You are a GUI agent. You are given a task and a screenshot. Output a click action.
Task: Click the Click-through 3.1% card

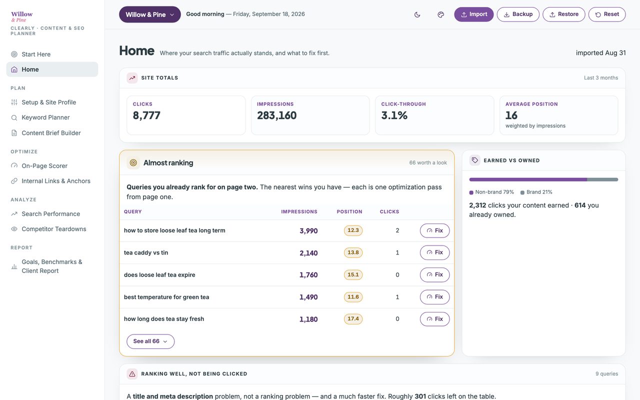[x=434, y=115]
